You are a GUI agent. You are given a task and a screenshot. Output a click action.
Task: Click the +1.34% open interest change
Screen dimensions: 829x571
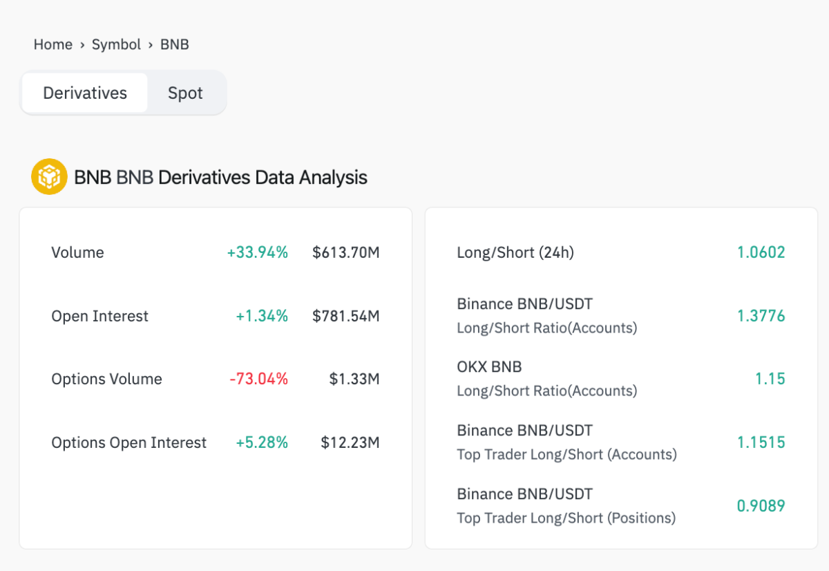(262, 316)
